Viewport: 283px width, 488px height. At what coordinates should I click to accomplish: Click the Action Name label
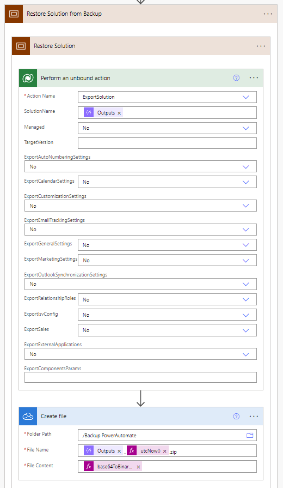[41, 96]
